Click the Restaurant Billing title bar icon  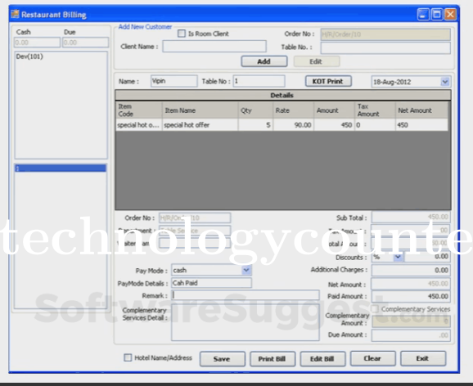pyautogui.click(x=15, y=14)
